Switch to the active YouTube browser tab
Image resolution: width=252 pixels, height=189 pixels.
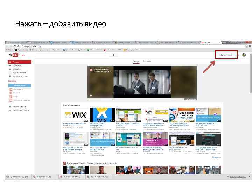pyautogui.click(x=211, y=43)
